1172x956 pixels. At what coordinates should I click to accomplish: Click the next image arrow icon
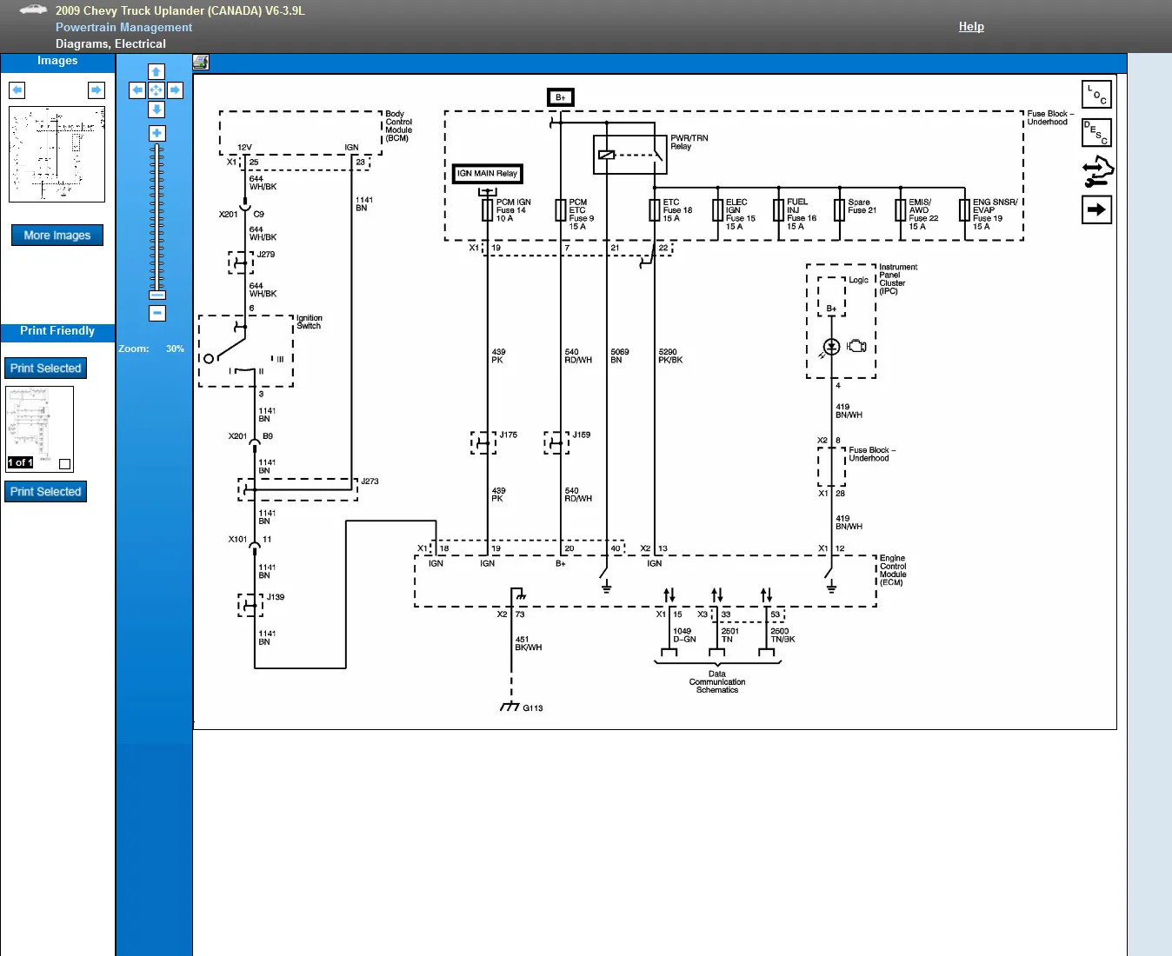pos(96,90)
